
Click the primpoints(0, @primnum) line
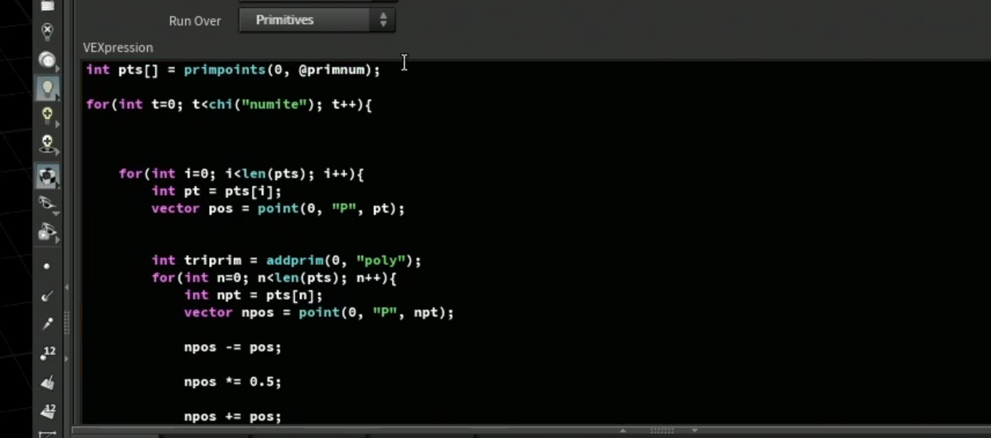[233, 70]
